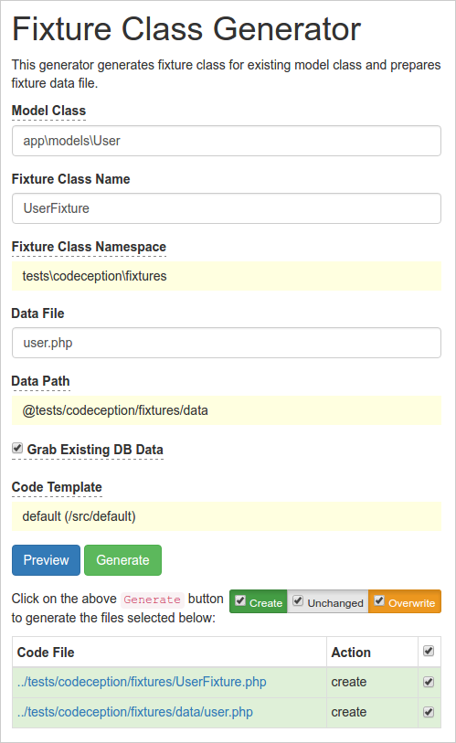
Task: Open the Code Template default selector
Action: pos(227,516)
